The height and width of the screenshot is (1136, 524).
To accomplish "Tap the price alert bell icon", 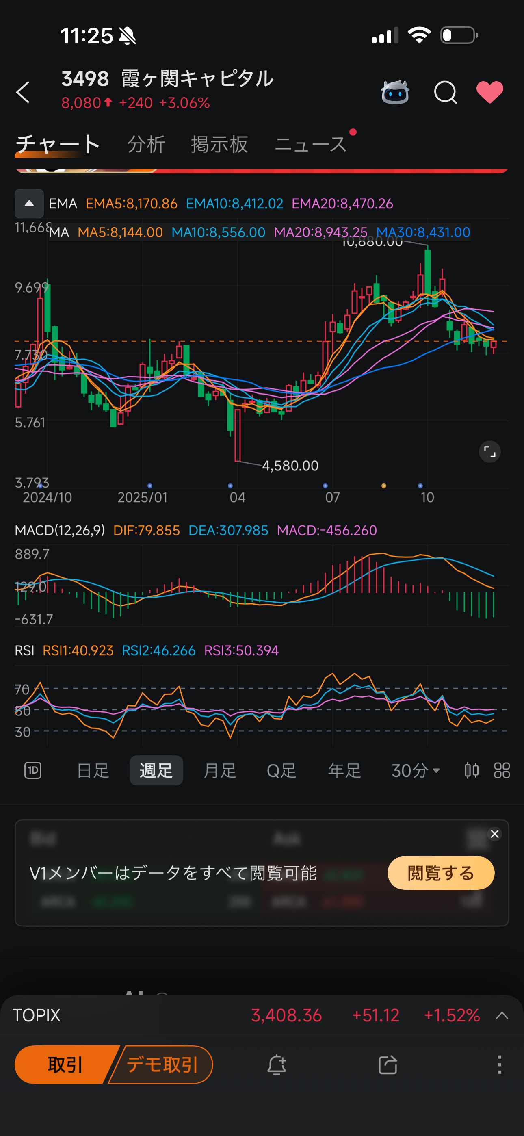I will point(277,1064).
